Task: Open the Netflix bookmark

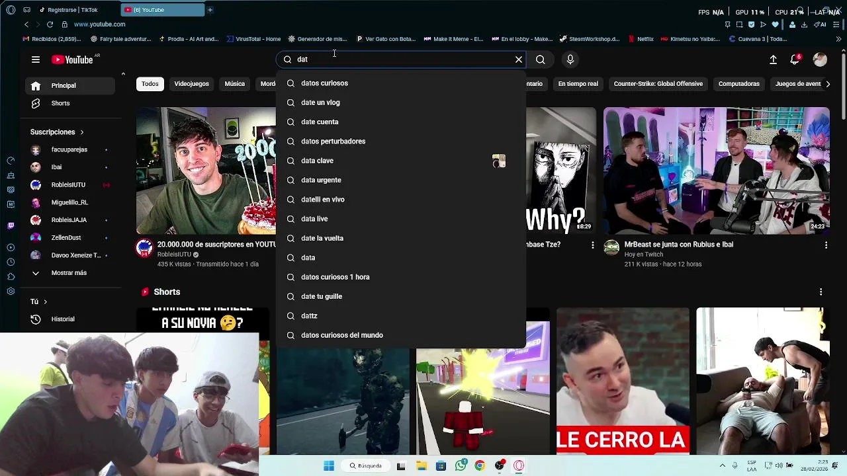Action: (641, 39)
